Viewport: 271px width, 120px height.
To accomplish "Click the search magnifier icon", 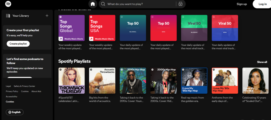I will click(x=103, y=4).
